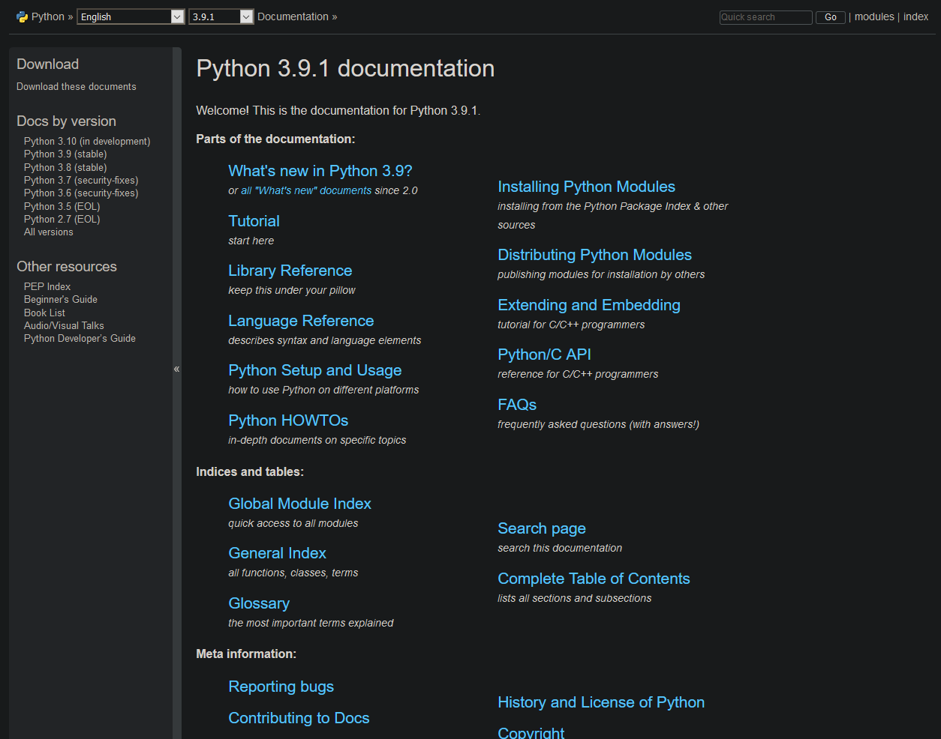941x739 pixels.
Task: Open the Quick search box
Action: (x=765, y=16)
